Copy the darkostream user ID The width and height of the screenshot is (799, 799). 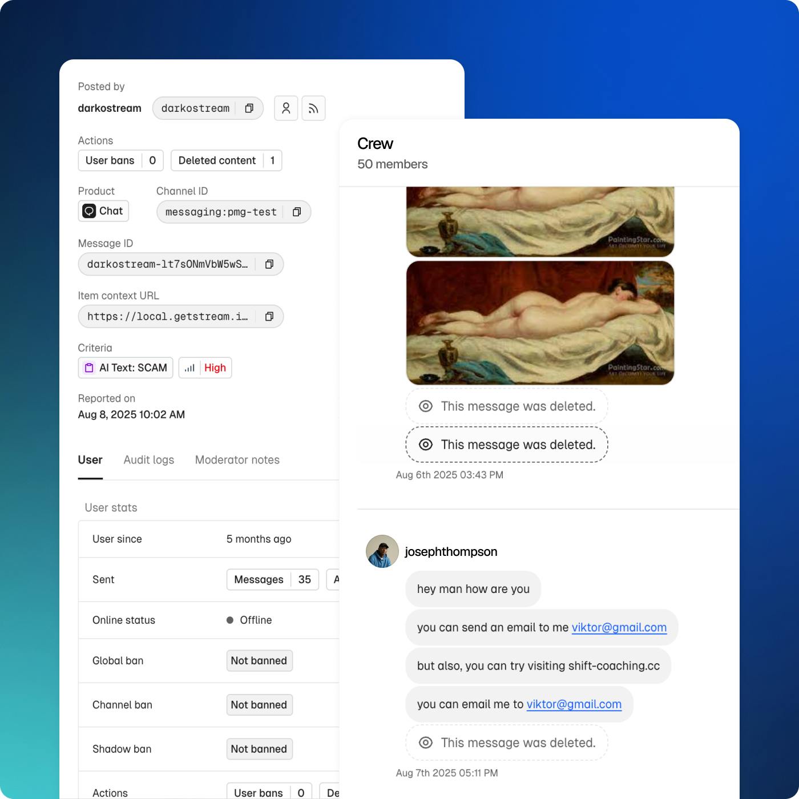[x=249, y=108]
